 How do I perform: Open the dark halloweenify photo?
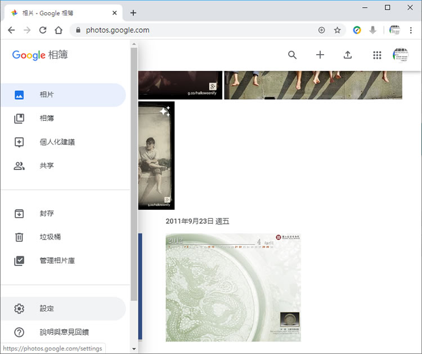180,85
